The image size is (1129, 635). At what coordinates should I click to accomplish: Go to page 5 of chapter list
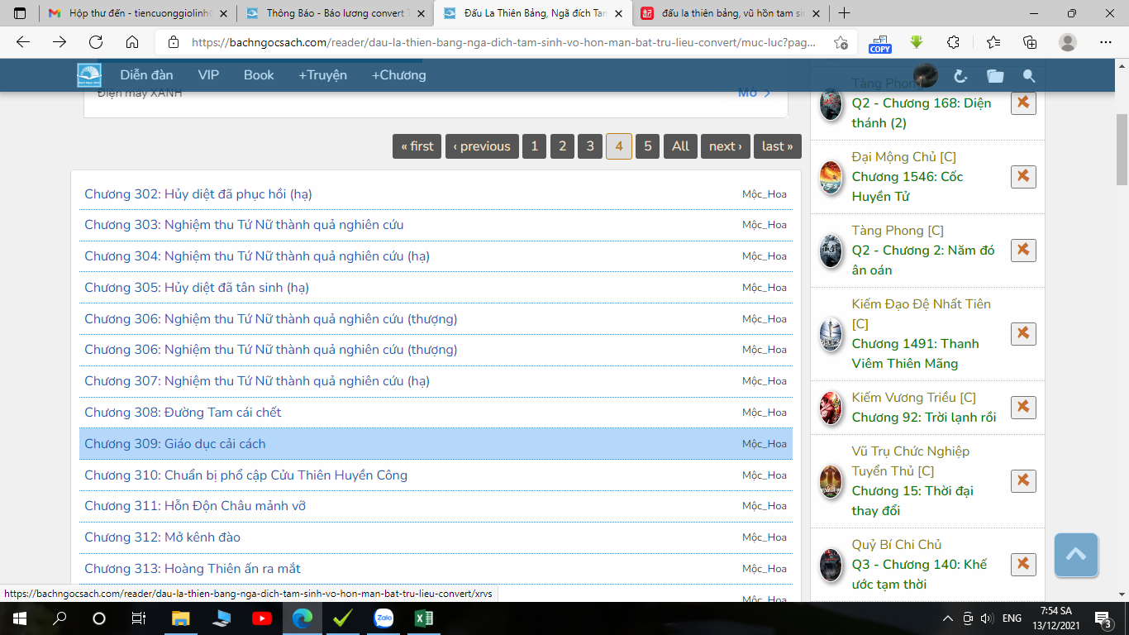(647, 146)
